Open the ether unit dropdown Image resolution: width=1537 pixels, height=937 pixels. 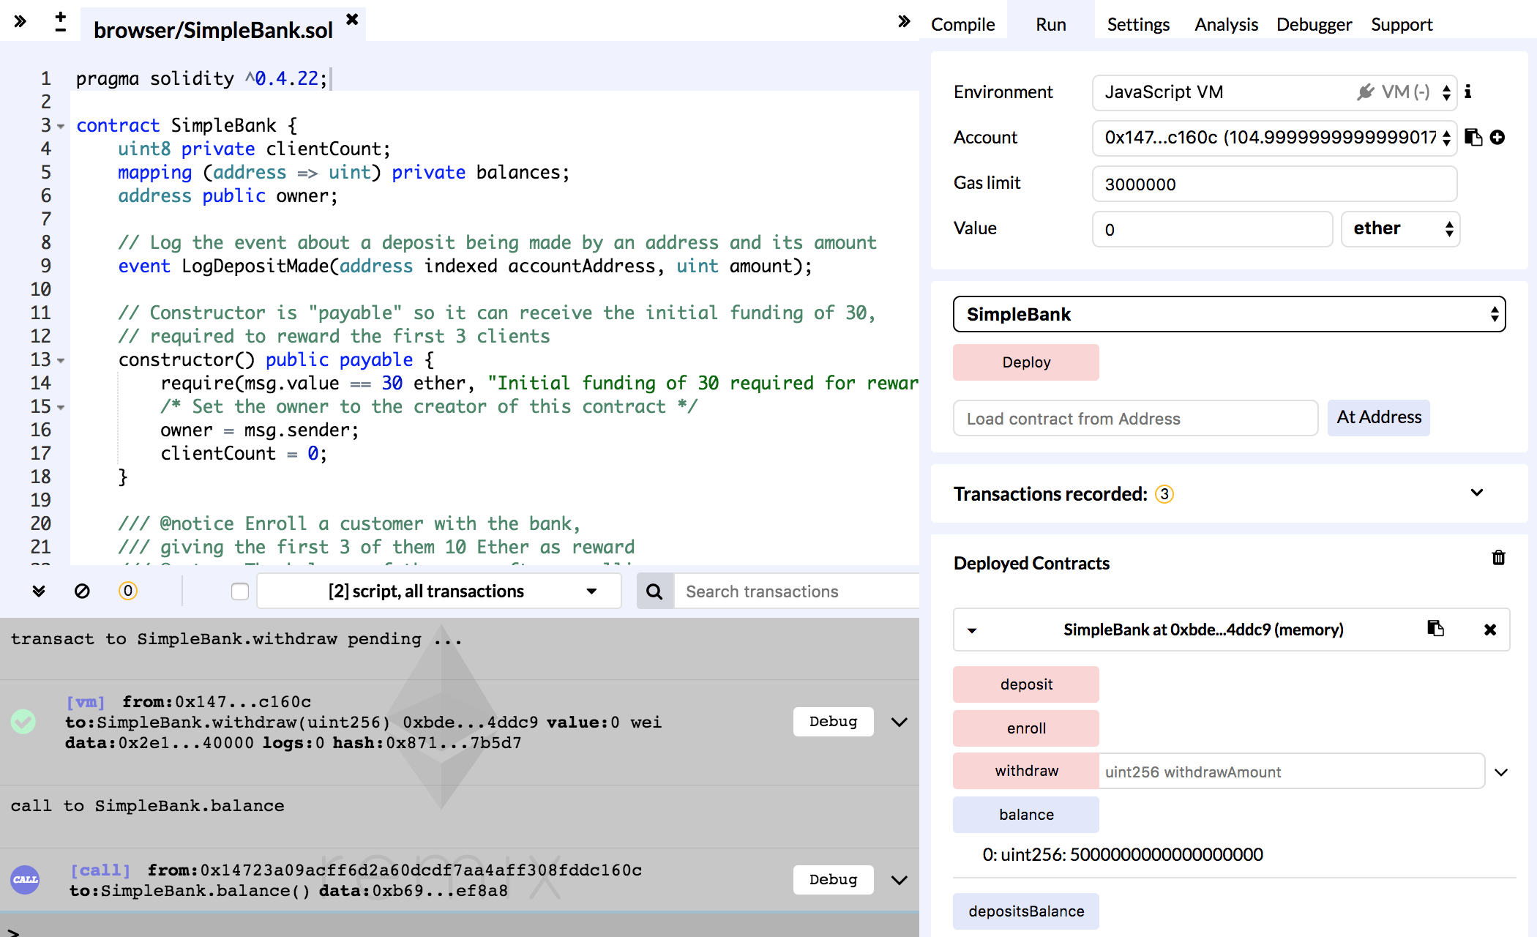coord(1400,229)
